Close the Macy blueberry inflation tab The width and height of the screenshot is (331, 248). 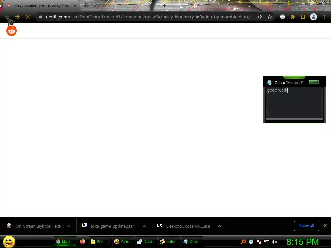point(75,5)
